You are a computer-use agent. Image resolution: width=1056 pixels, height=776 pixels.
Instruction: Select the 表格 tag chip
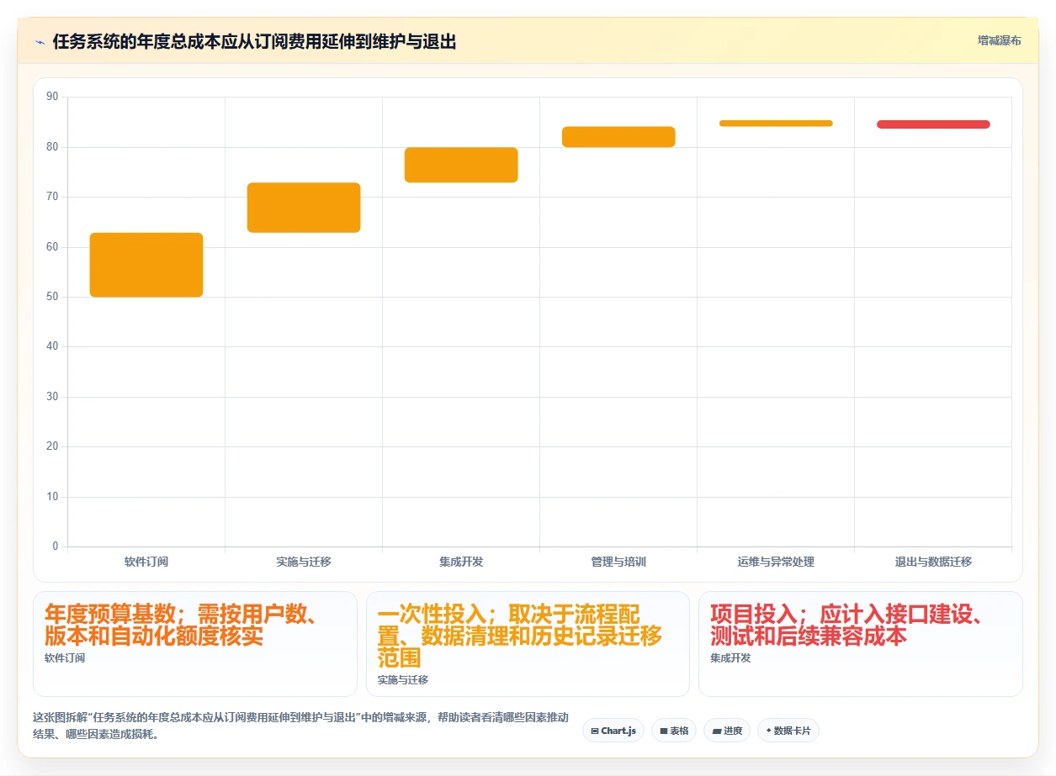[674, 731]
